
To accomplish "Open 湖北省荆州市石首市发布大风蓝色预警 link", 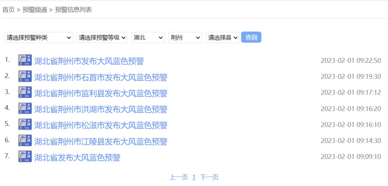I will tap(101, 77).
